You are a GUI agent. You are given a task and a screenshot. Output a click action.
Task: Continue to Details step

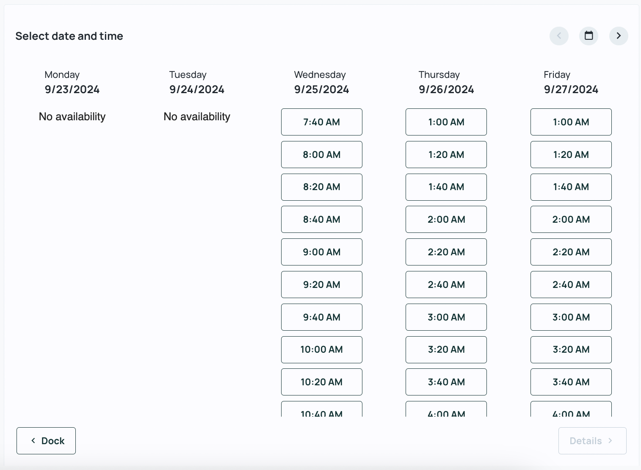(592, 441)
